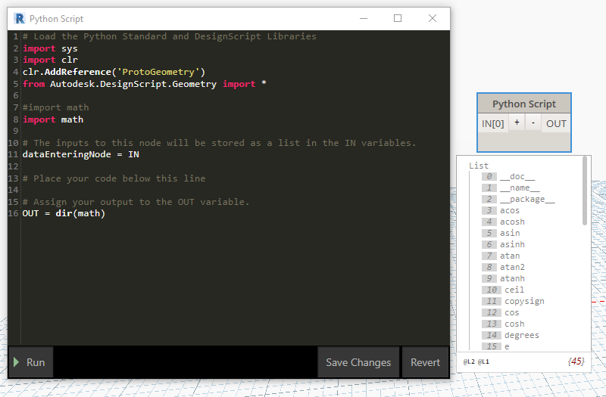Viewport: 606px width, 397px height.
Task: Click the 'dataEnteringNode = IN' line
Action: pyautogui.click(x=80, y=154)
